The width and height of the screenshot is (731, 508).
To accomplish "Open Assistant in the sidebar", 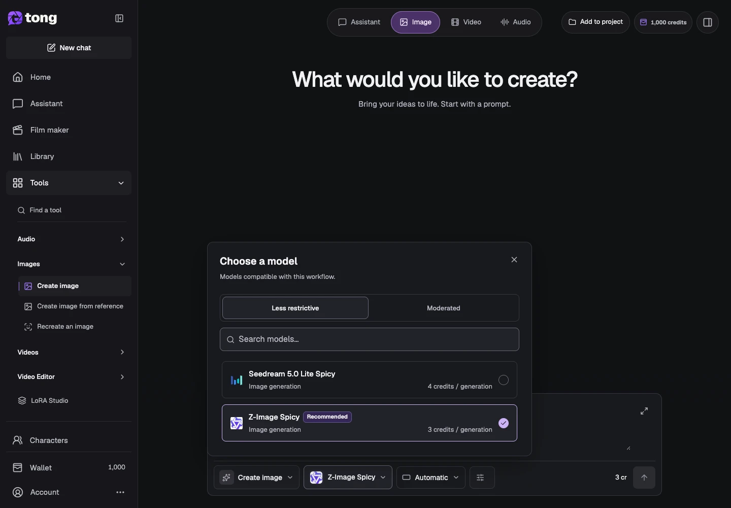I will 69,104.
